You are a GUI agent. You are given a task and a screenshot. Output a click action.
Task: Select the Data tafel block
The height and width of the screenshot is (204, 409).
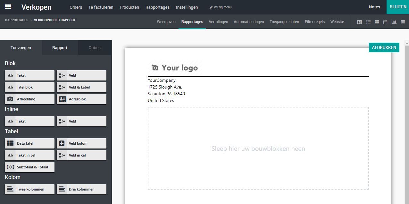(29, 143)
